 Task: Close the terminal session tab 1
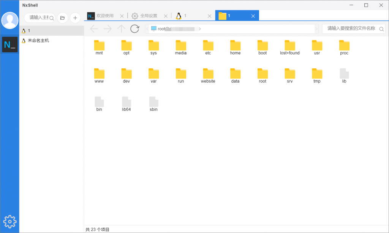(210, 16)
